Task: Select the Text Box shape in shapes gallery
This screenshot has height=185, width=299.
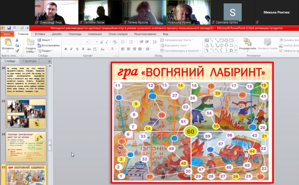Action: tap(207, 40)
